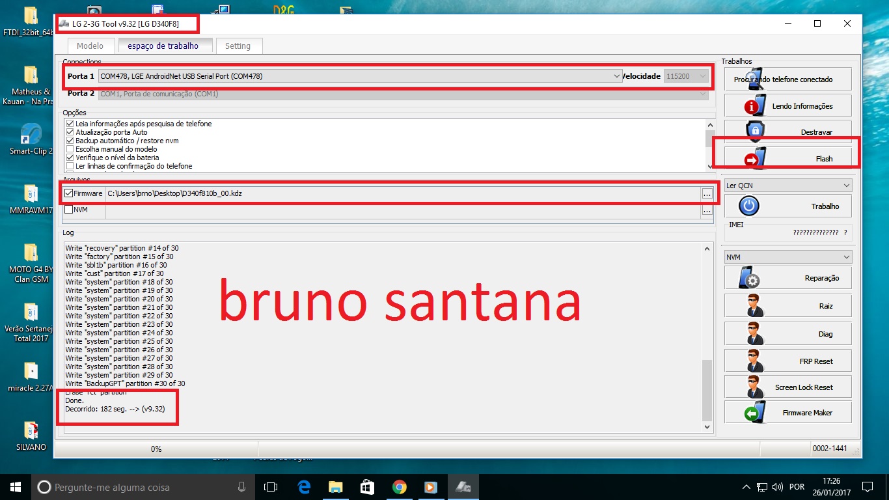889x500 pixels.
Task: Click the Cortana microphone icon
Action: tap(241, 487)
